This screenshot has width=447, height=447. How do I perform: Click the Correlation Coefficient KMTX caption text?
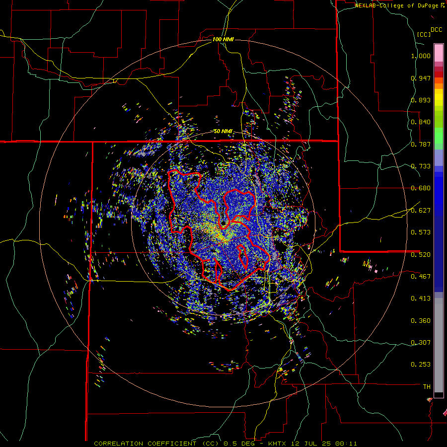point(225,444)
